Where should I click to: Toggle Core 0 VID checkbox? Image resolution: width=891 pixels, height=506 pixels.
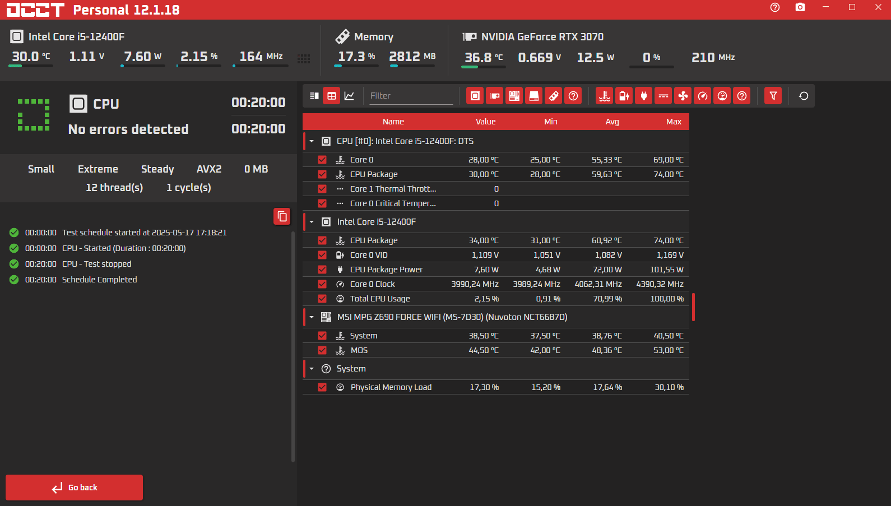coord(322,255)
